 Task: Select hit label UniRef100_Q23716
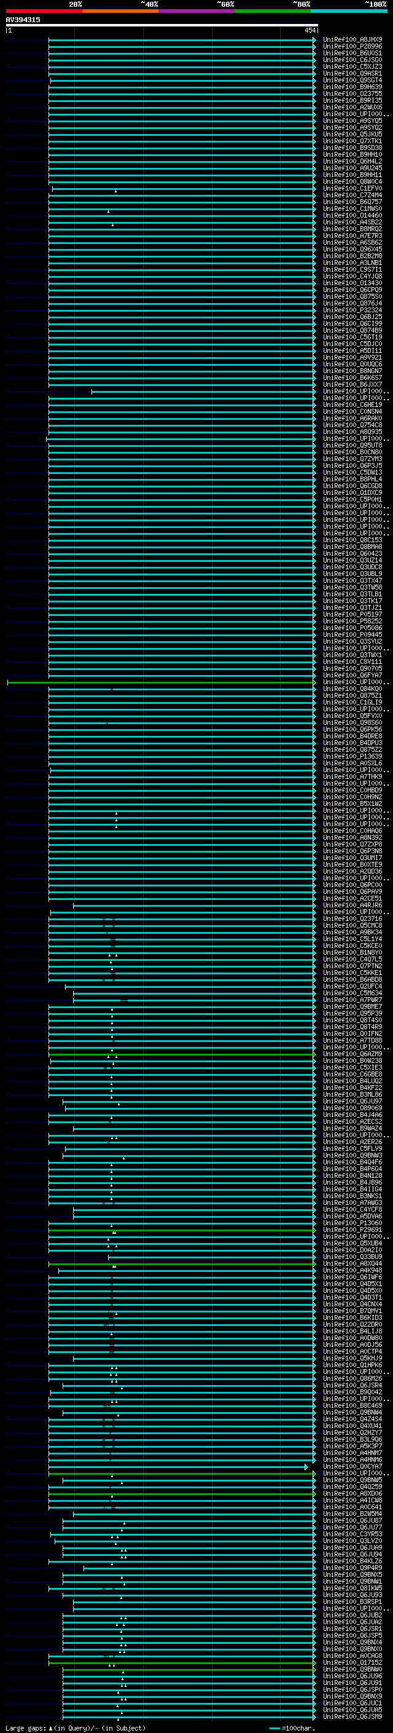(352, 919)
